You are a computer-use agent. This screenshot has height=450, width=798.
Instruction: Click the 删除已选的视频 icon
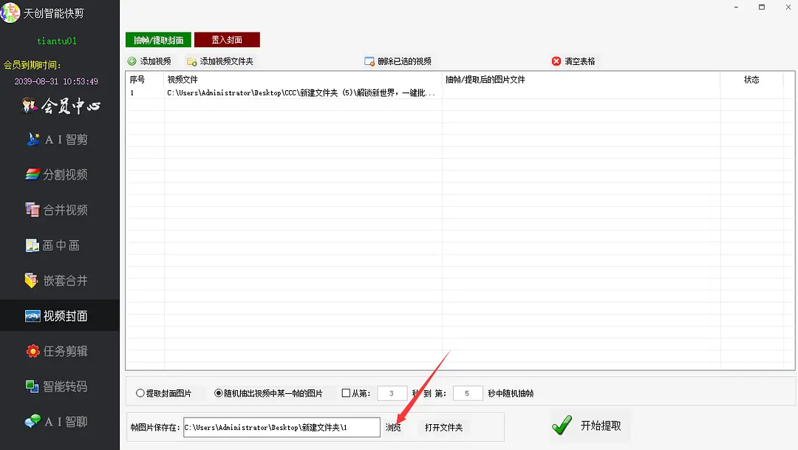(x=369, y=61)
